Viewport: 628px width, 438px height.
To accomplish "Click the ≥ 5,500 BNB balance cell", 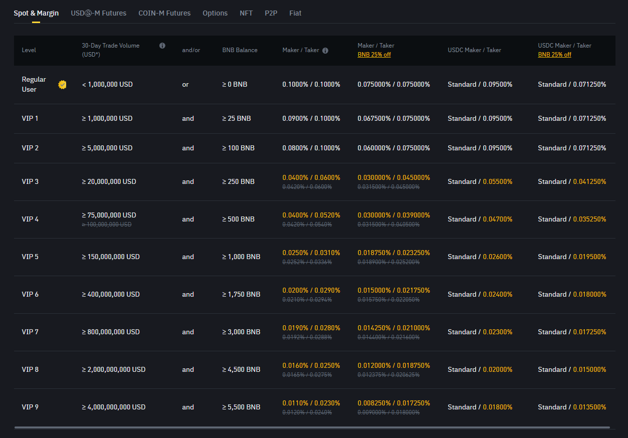I will [x=241, y=407].
